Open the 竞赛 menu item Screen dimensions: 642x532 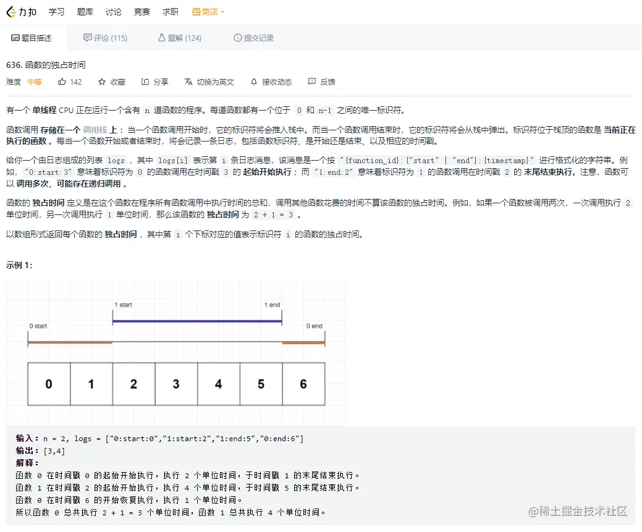tap(142, 12)
